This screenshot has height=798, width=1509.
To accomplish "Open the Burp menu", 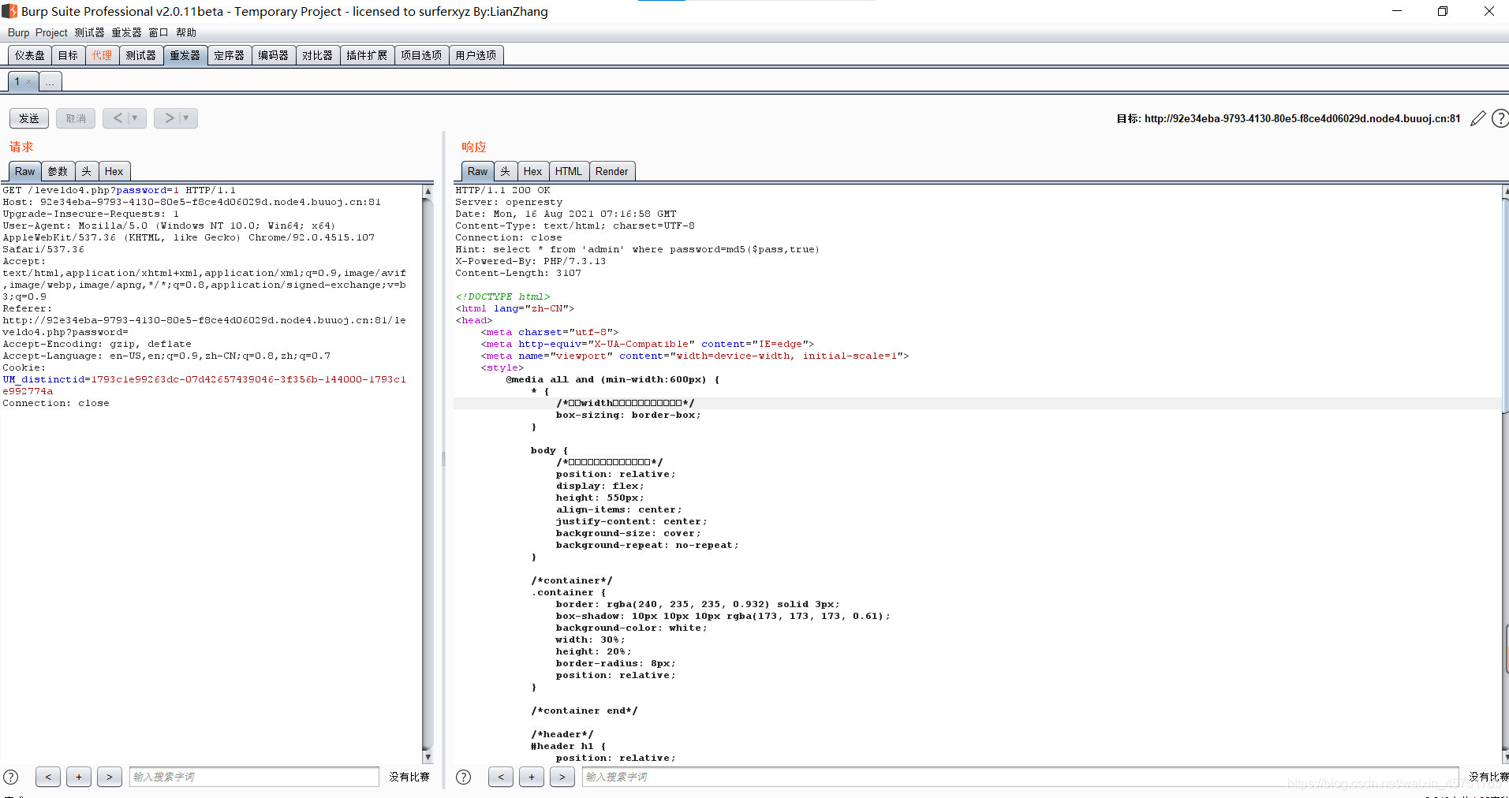I will click(18, 32).
